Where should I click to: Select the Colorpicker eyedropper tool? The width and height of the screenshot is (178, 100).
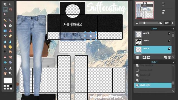pos(5,68)
